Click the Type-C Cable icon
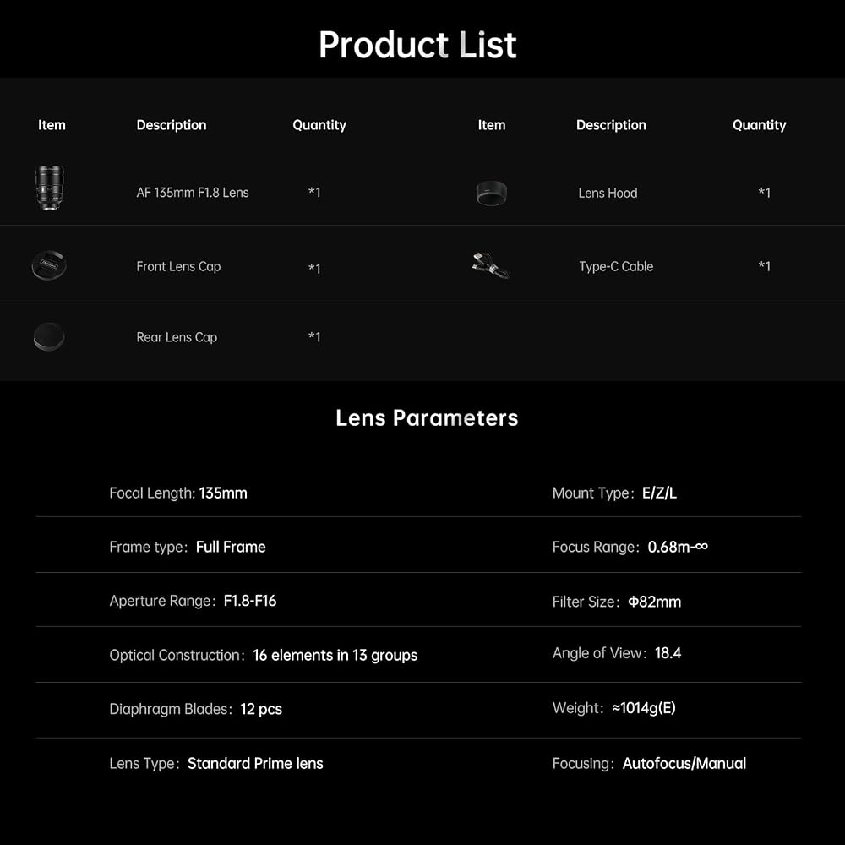This screenshot has width=845, height=845. [x=490, y=265]
